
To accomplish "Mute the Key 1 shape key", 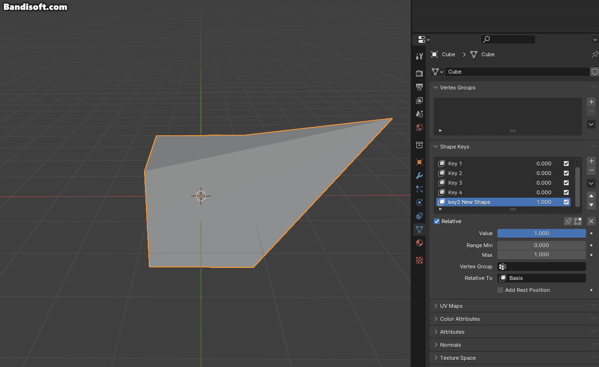I will click(566, 164).
